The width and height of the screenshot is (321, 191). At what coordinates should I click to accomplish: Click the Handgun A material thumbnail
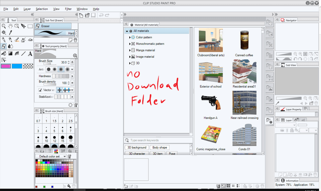coord(211,103)
